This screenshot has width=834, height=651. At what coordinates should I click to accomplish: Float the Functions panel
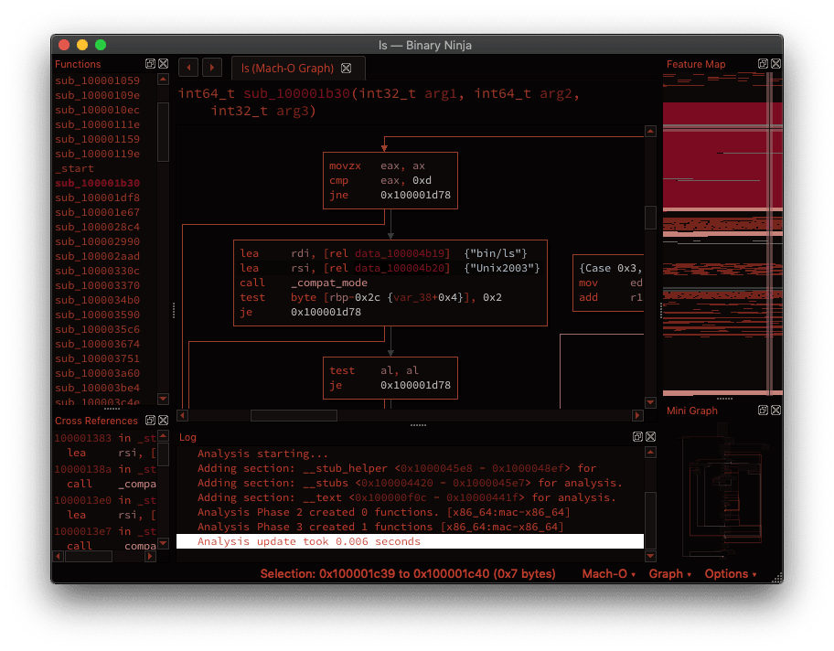(150, 64)
